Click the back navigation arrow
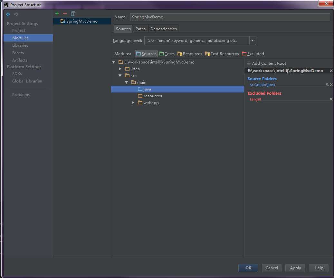 coord(8,14)
